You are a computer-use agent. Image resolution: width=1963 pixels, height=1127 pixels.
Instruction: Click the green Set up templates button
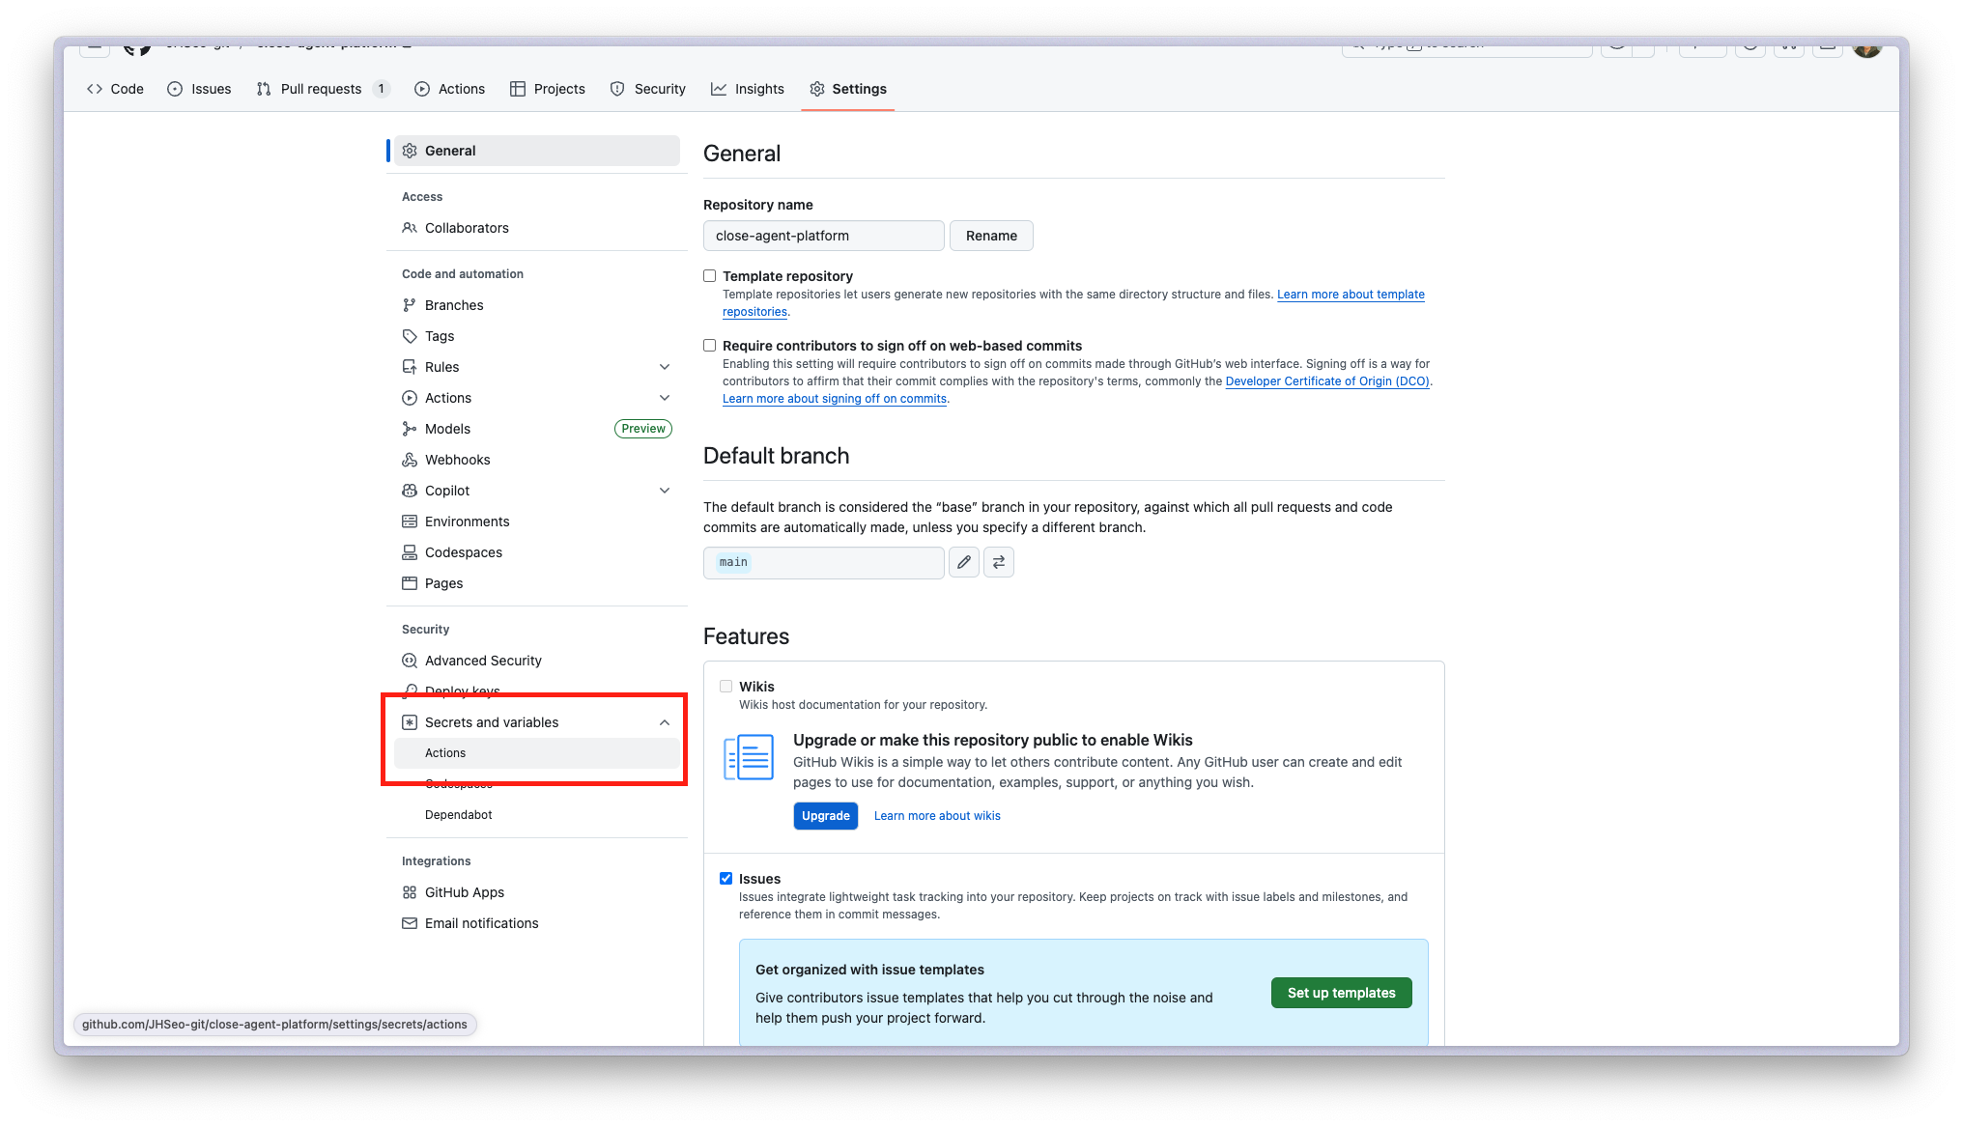point(1341,993)
